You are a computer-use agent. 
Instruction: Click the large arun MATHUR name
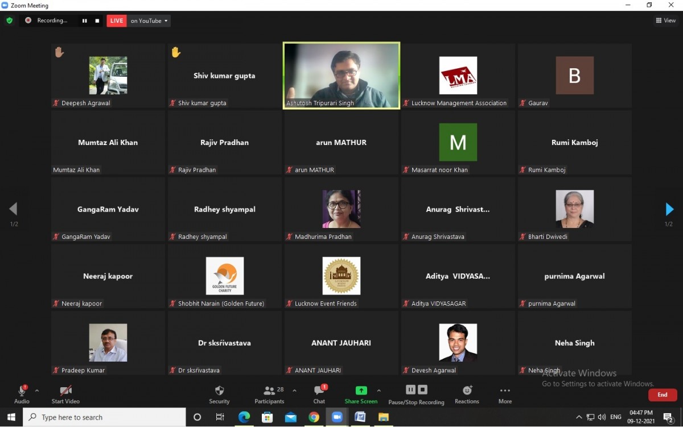pos(341,143)
